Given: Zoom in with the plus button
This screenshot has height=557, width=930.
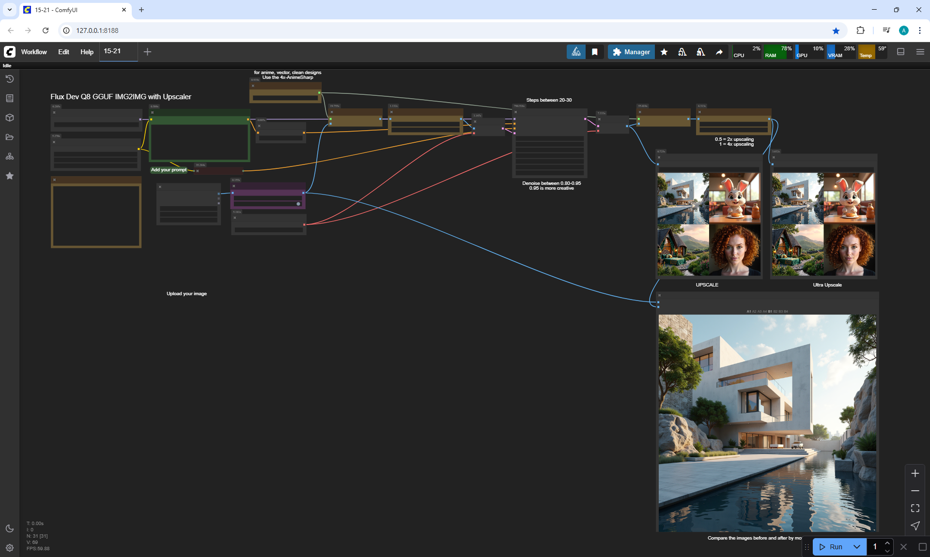Looking at the screenshot, I should [915, 473].
